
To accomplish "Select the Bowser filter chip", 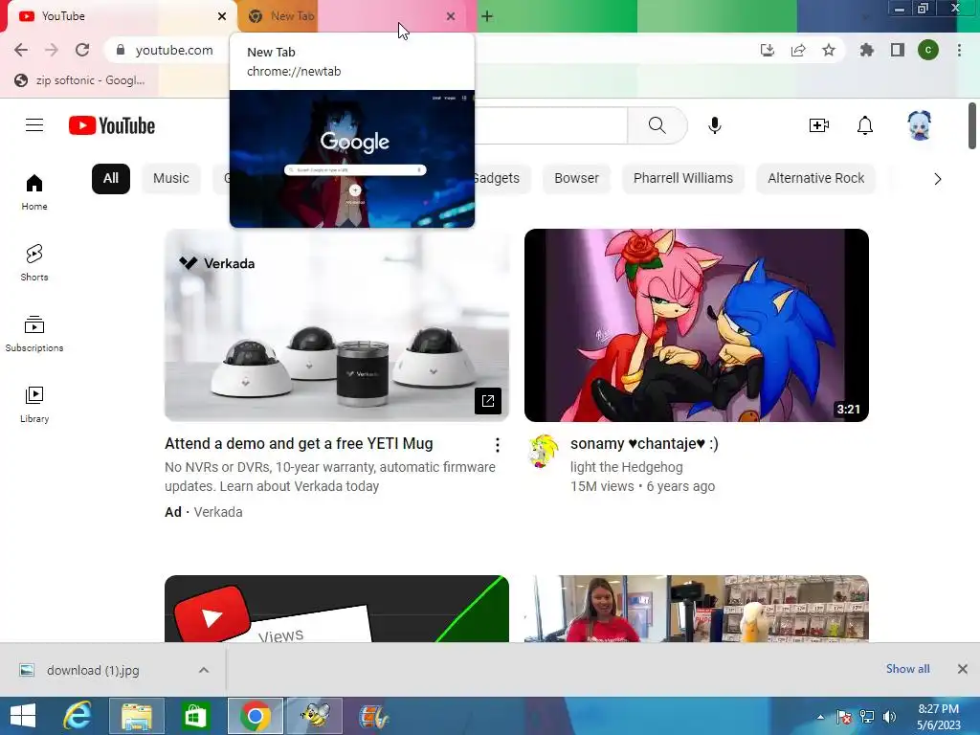I will (576, 179).
